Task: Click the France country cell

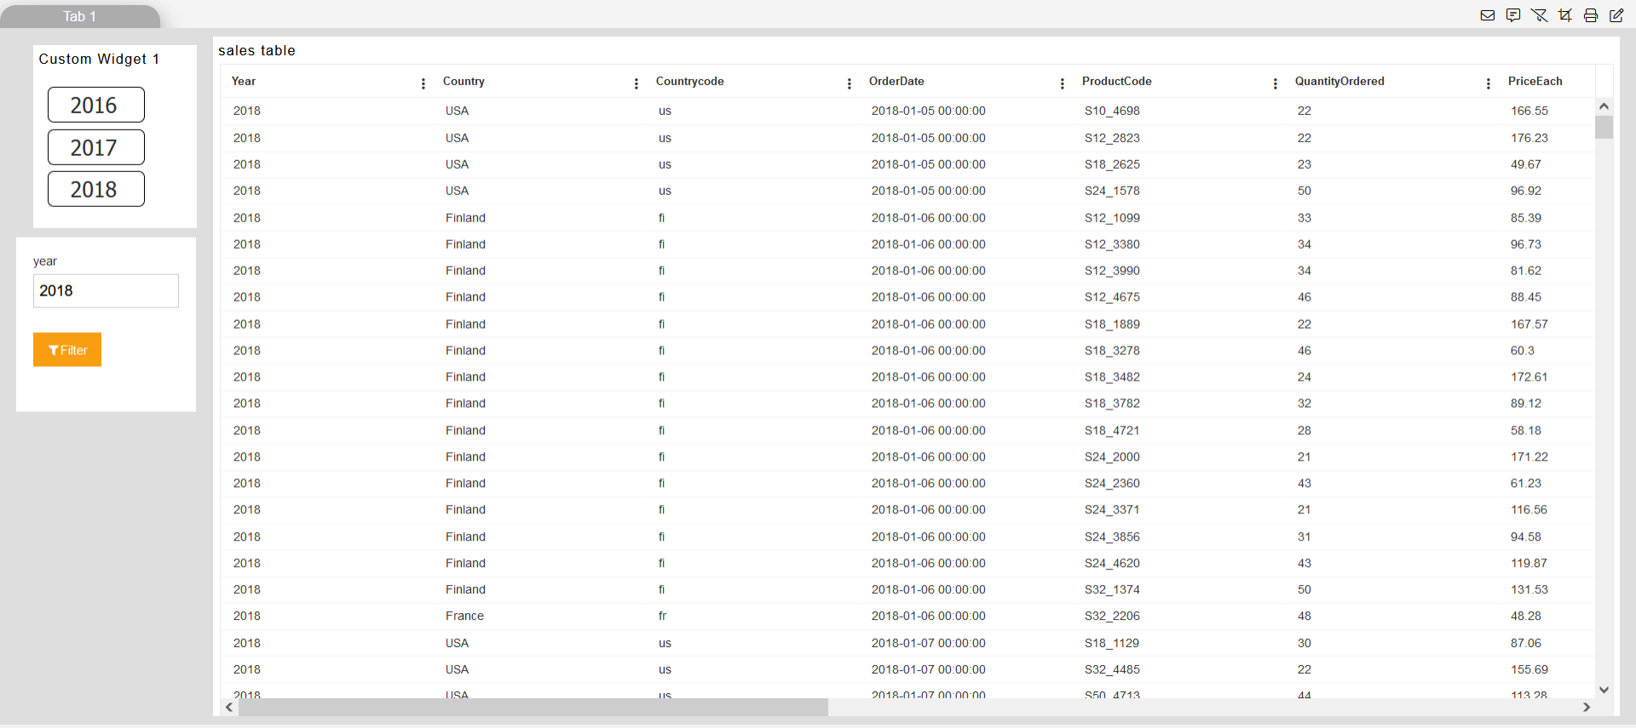Action: (x=464, y=616)
